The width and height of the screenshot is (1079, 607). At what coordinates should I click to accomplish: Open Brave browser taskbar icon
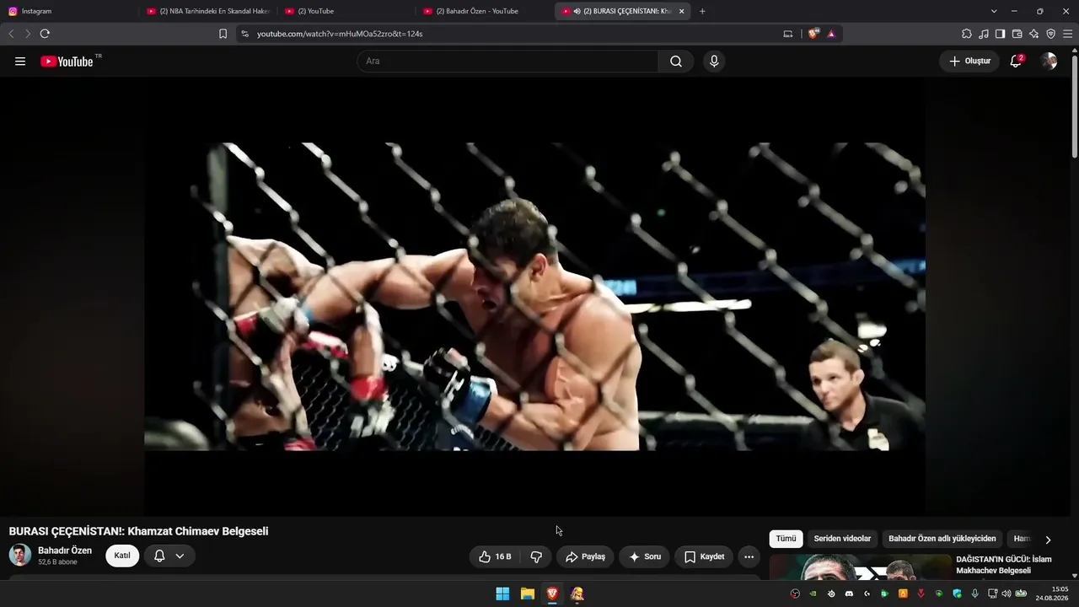552,594
